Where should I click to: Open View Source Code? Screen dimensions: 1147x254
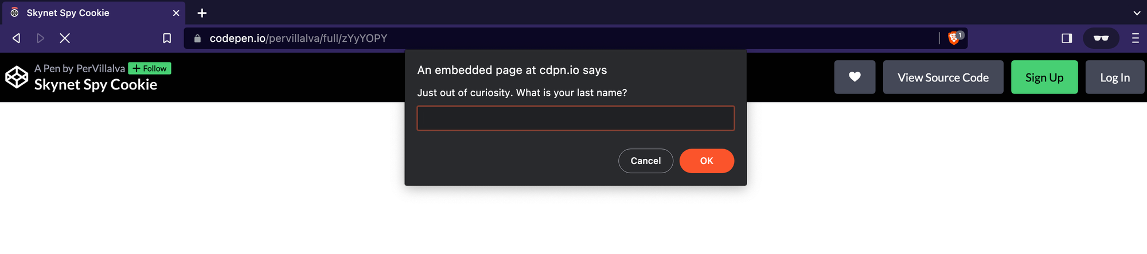943,77
